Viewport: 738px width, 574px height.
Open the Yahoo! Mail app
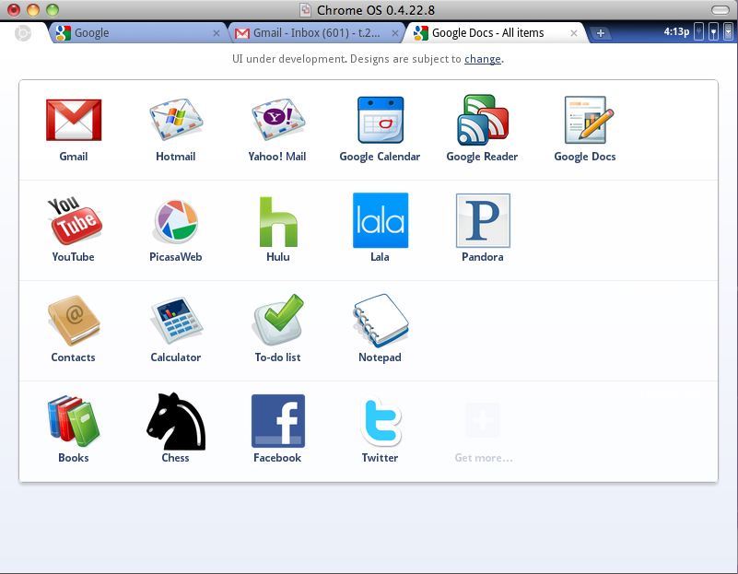pos(277,120)
